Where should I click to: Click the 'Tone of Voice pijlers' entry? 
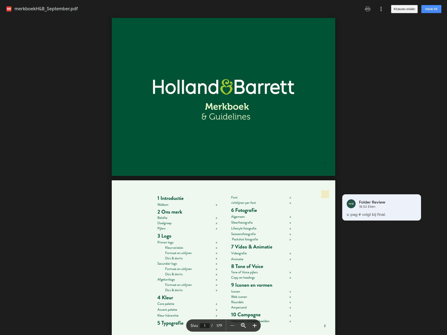(244, 272)
